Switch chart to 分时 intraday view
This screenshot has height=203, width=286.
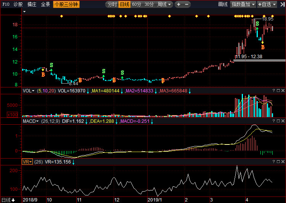112,5
